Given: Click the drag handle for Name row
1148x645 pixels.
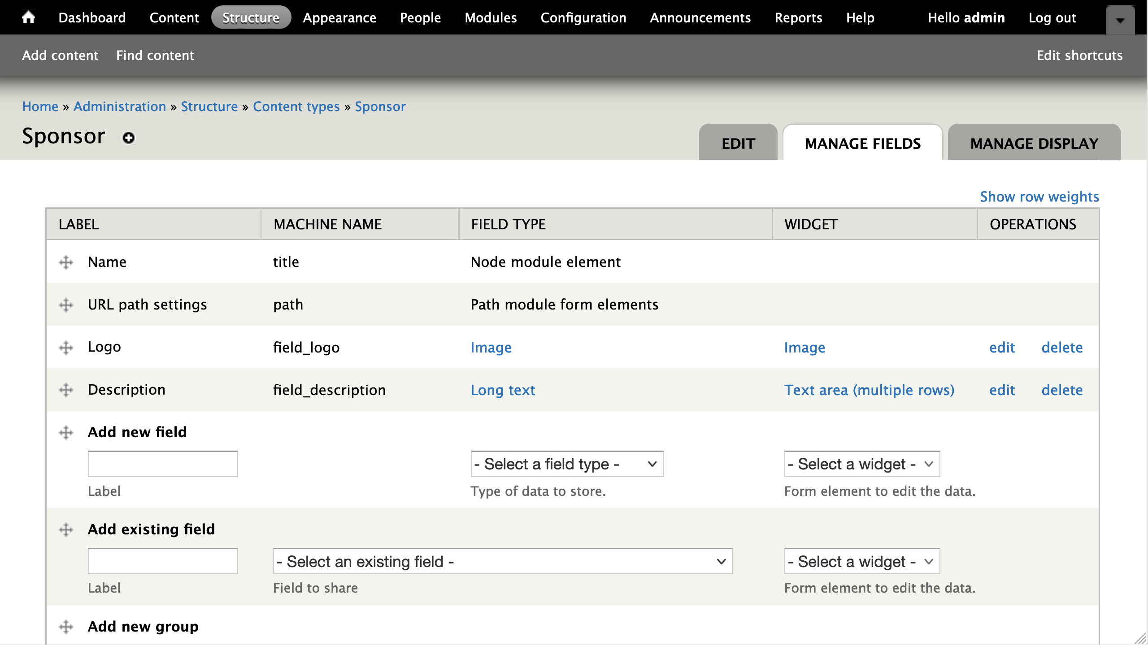Looking at the screenshot, I should click(66, 262).
